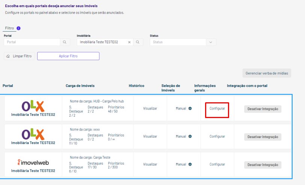Select the Filtro tab

(9, 28)
